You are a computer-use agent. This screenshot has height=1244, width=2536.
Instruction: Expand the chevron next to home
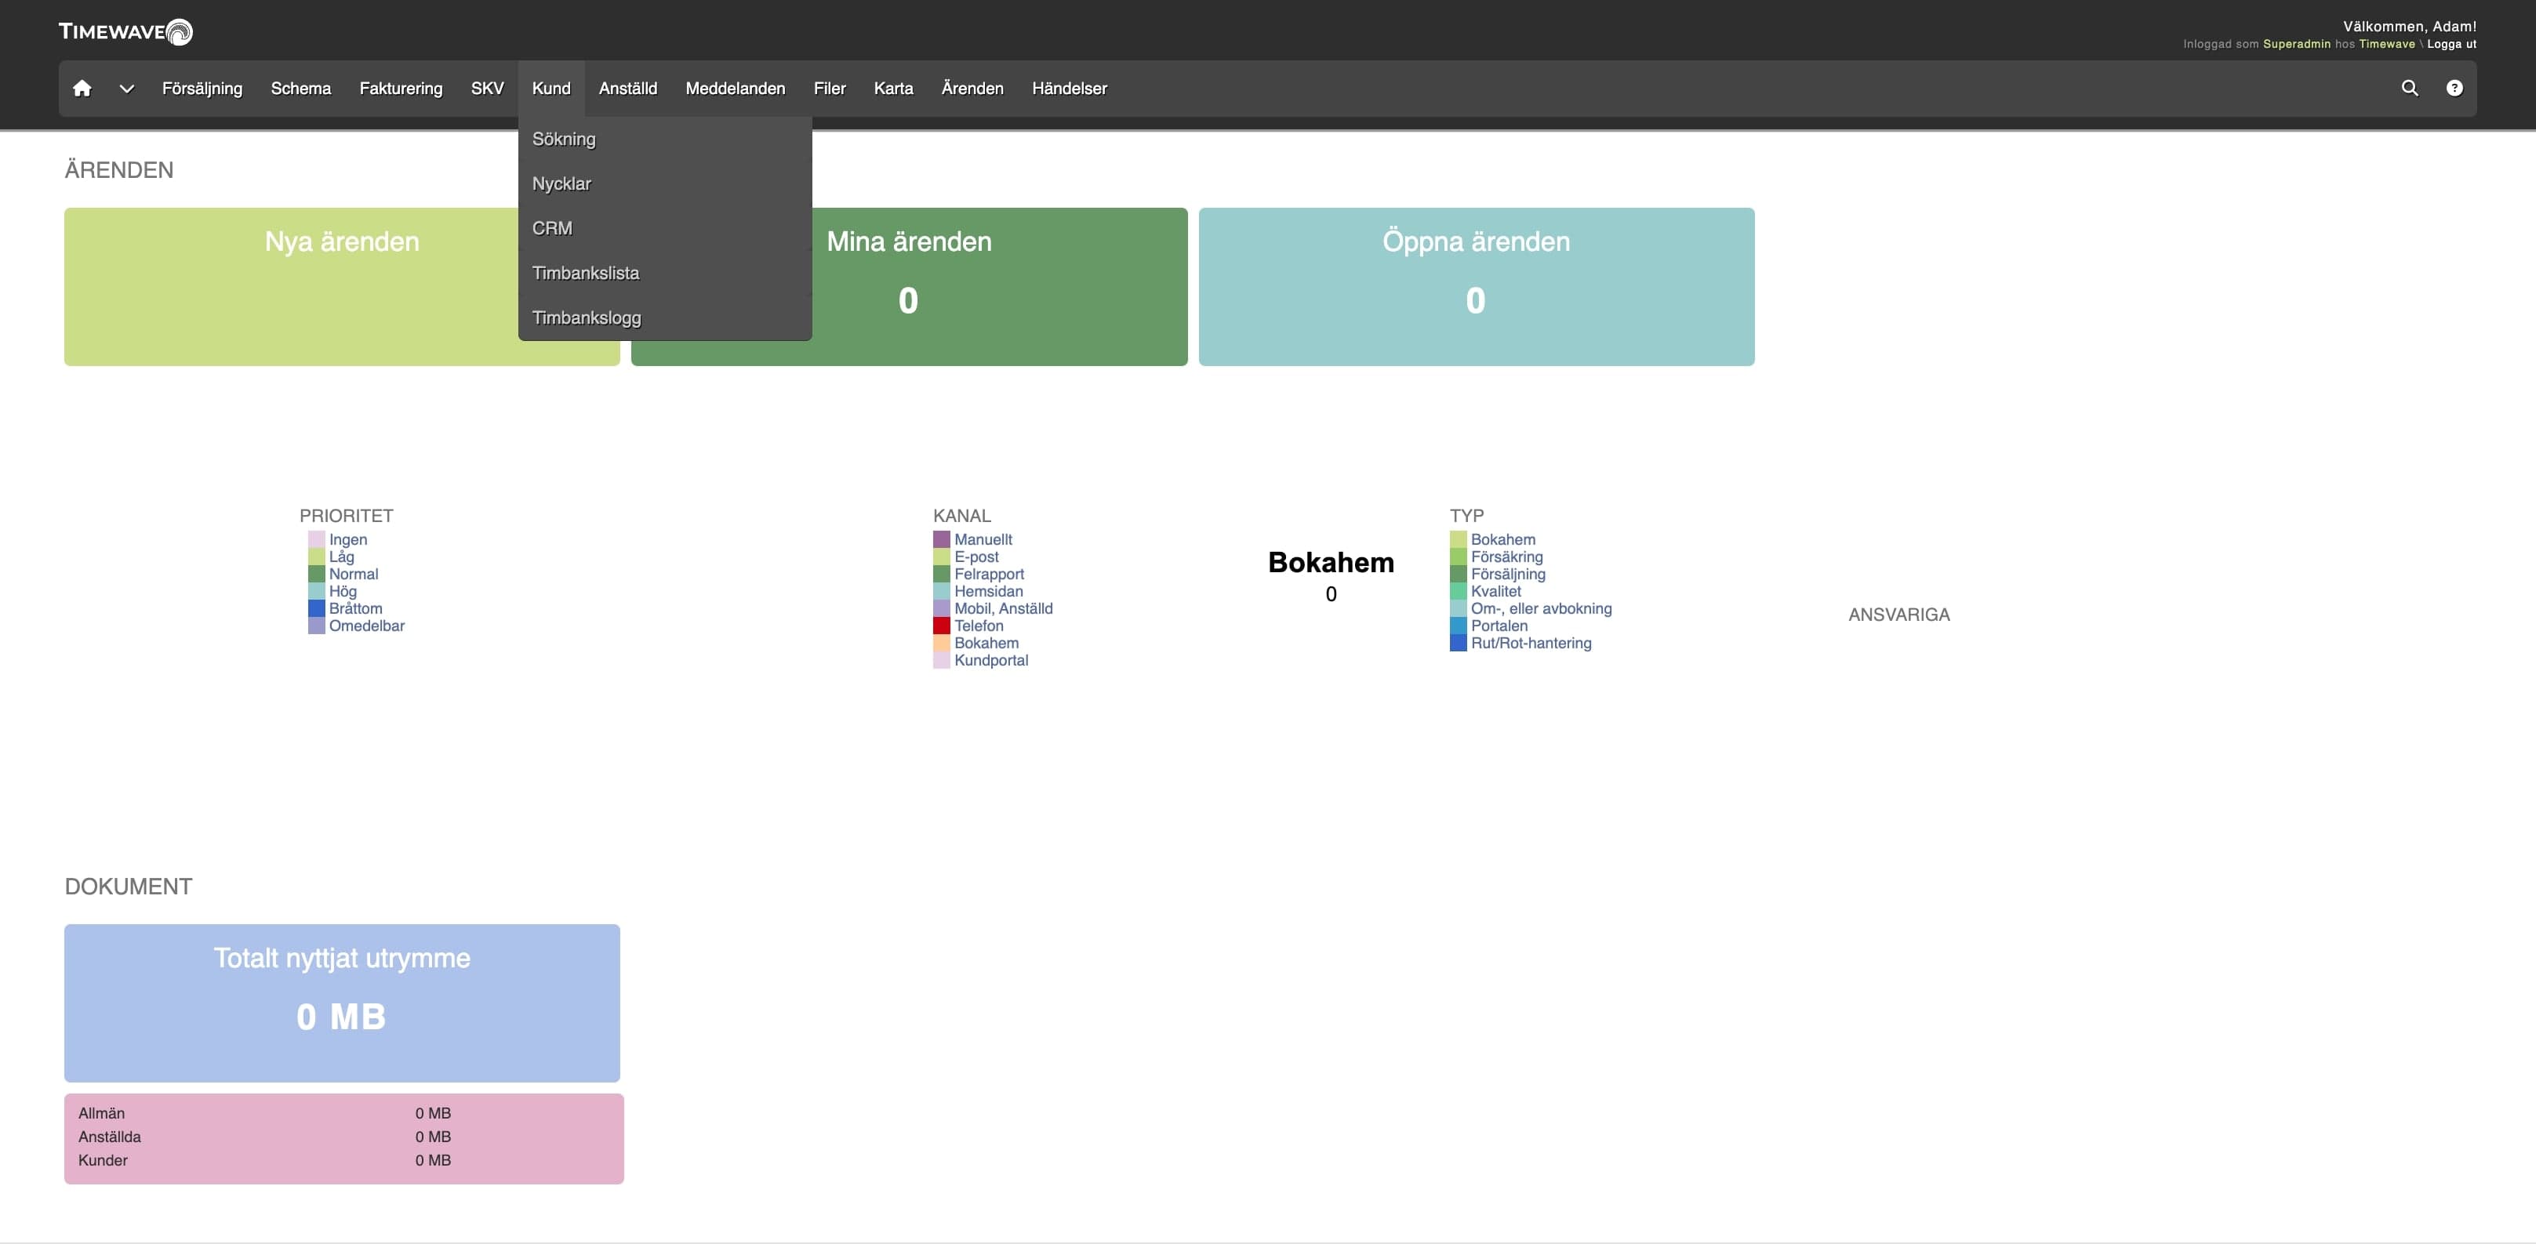(127, 89)
